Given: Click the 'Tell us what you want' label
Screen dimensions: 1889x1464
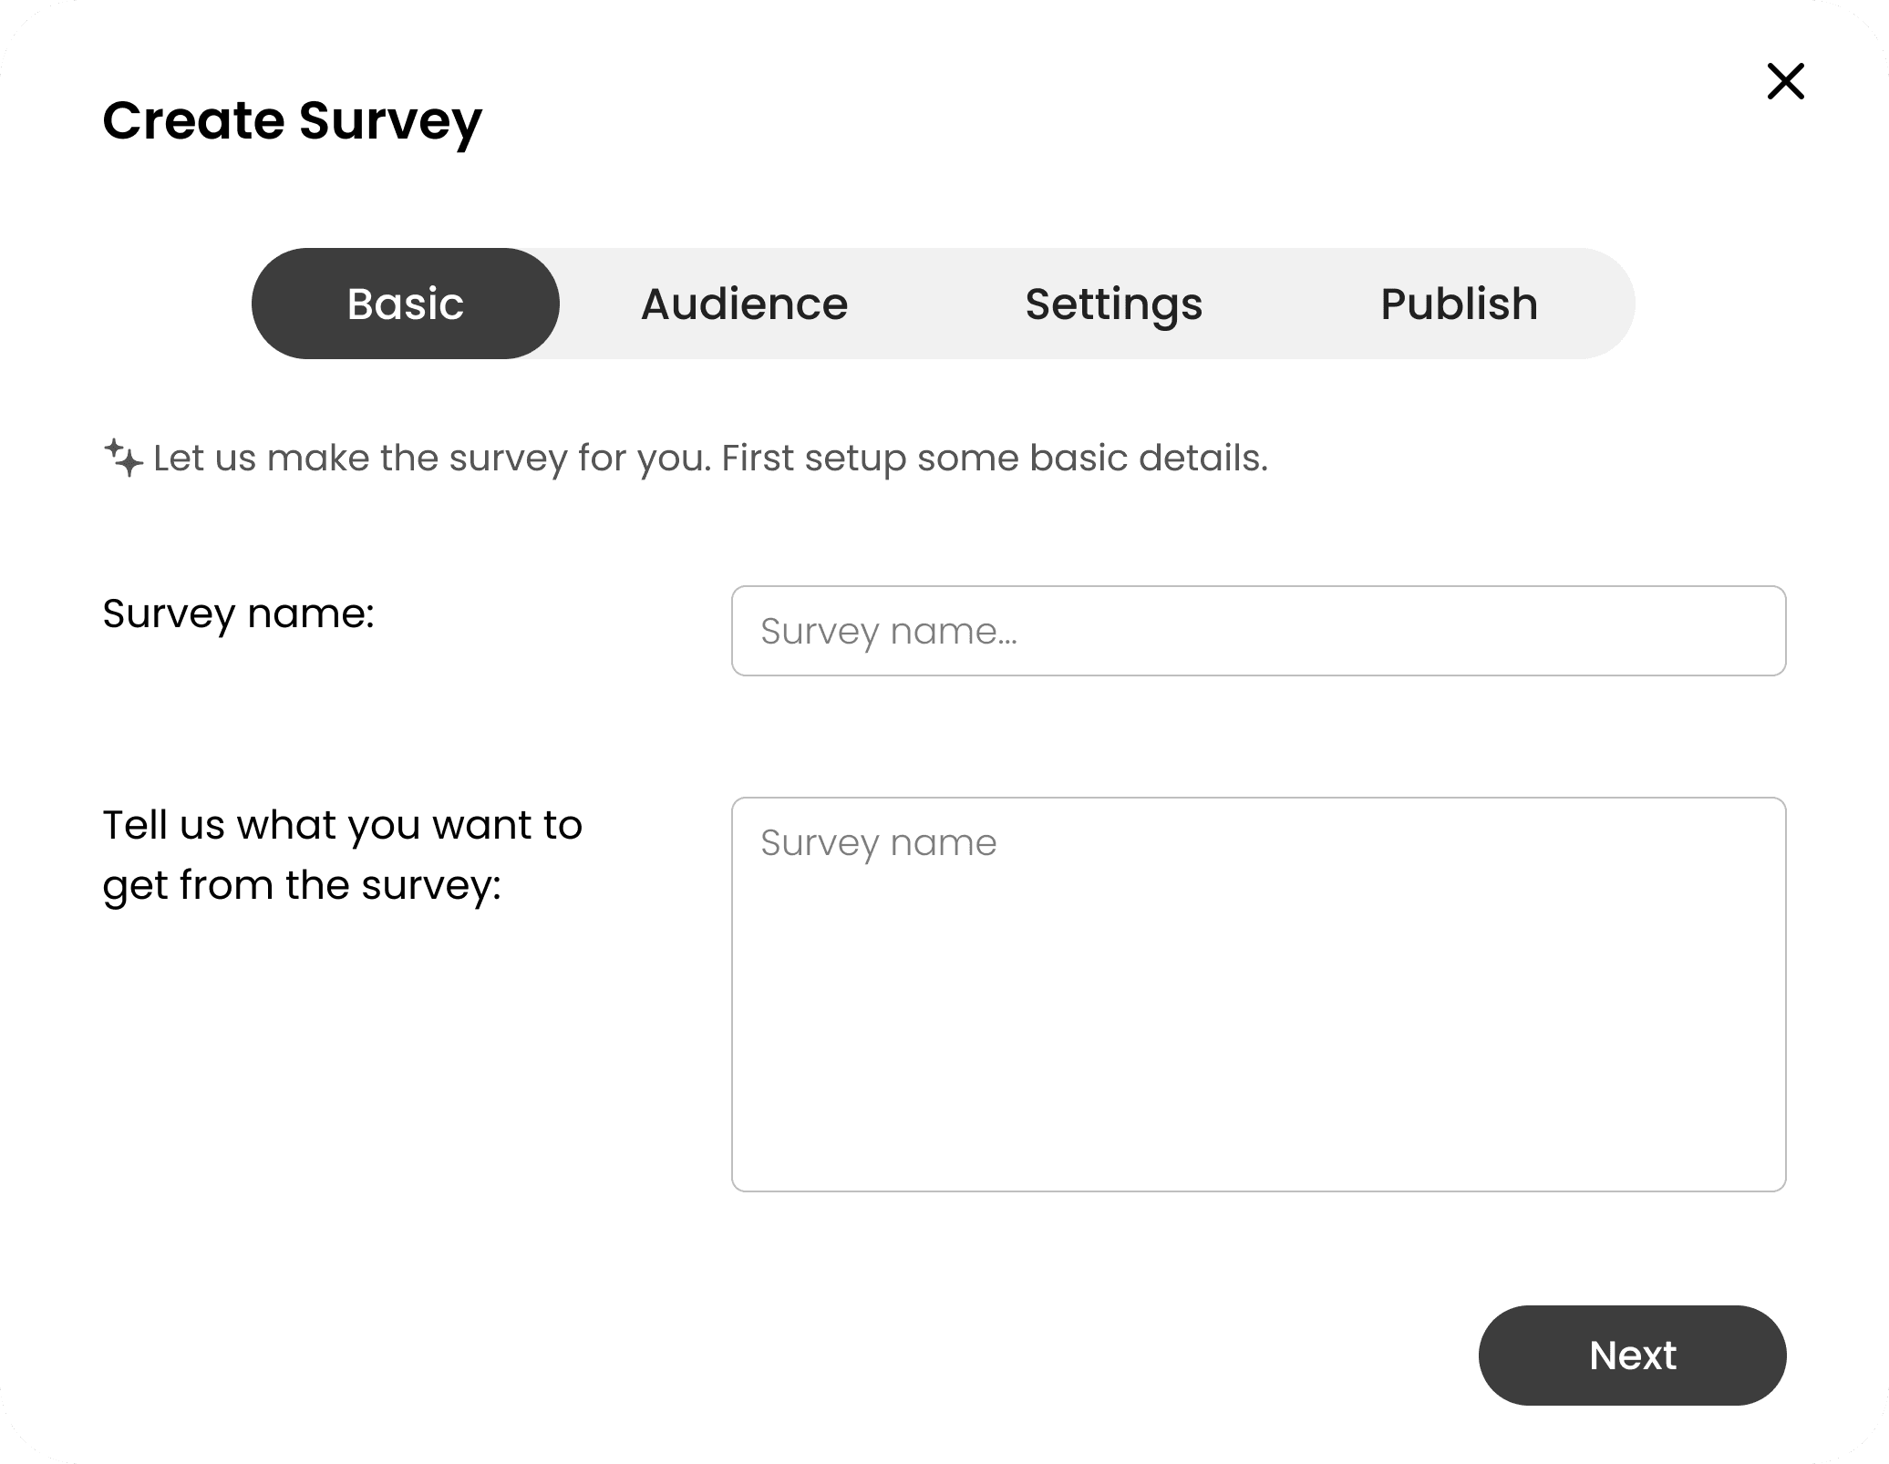Looking at the screenshot, I should click(x=342, y=825).
